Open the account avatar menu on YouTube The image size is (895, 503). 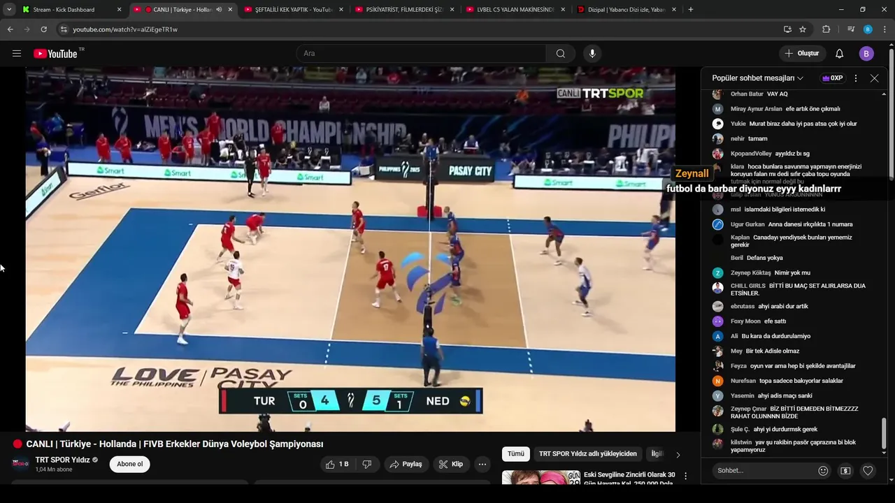[866, 54]
